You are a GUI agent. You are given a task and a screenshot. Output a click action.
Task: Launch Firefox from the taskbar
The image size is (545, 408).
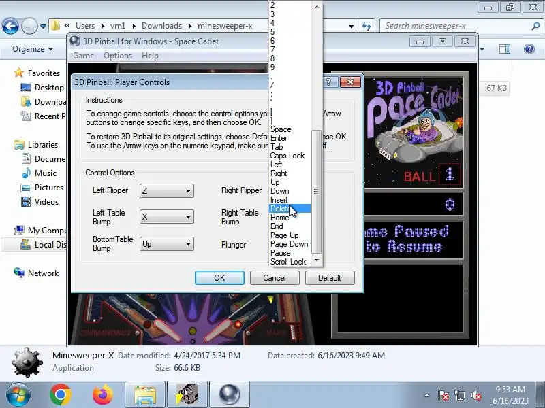coord(103,395)
